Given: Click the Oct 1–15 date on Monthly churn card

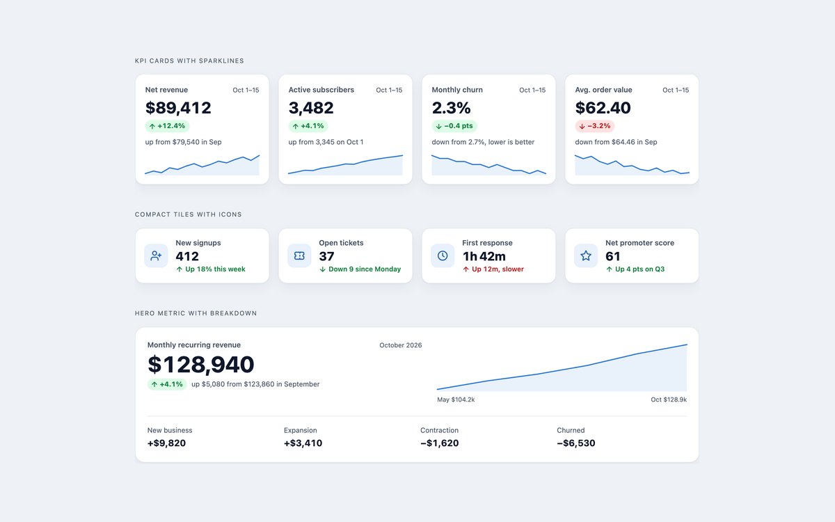Looking at the screenshot, I should tap(532, 90).
